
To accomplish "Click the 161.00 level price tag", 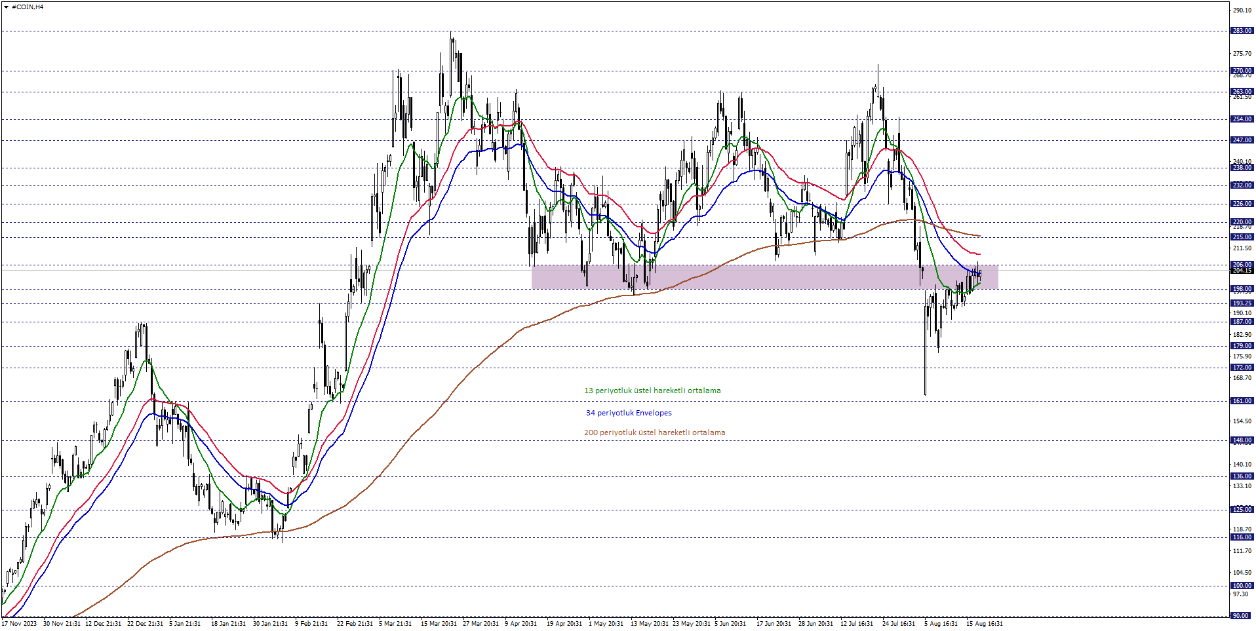I will coord(1242,401).
